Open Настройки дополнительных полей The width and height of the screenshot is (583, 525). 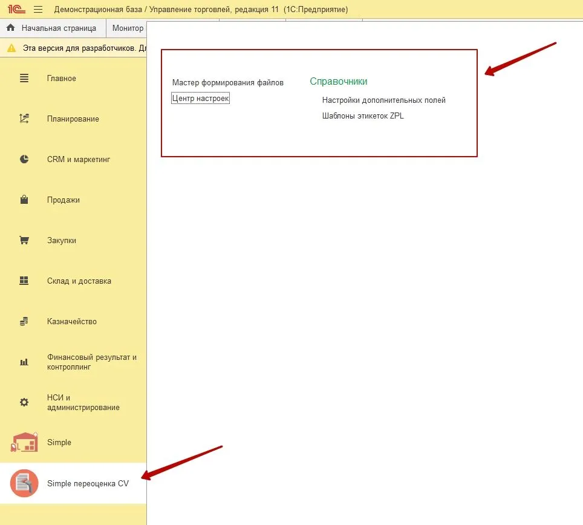coord(383,100)
